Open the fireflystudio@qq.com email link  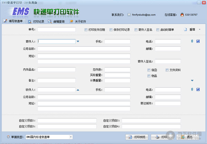coord(144,15)
